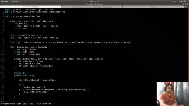Close the middle terminal tab
Screen dimensions: 189x106
coord(121,7)
